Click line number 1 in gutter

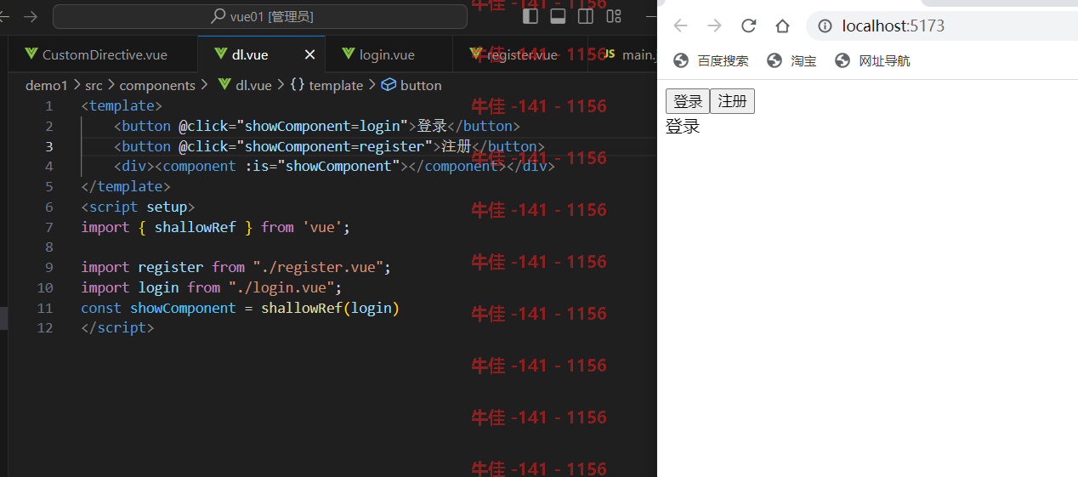(48, 105)
